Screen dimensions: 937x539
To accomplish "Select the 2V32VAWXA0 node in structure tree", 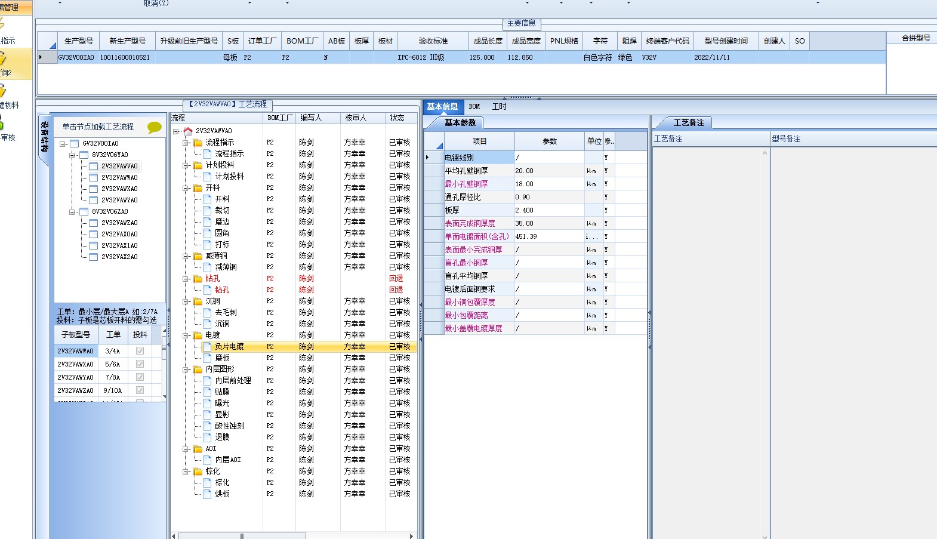I will [119, 189].
